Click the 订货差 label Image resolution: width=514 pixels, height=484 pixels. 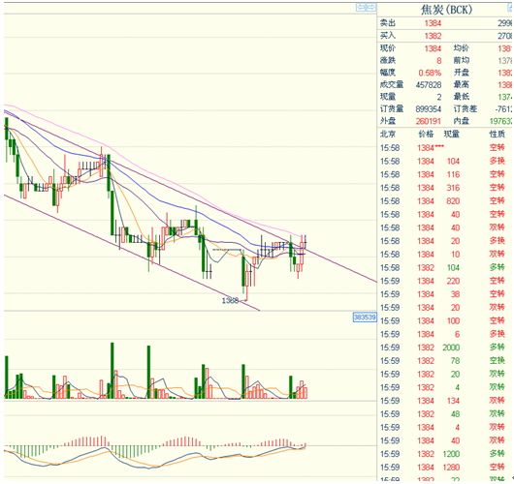(x=466, y=109)
